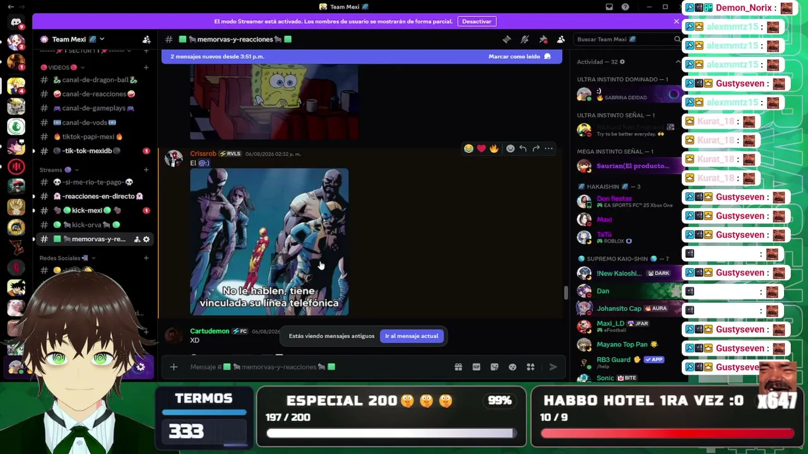Click the plus attachment button
This screenshot has height=454, width=808.
point(174,367)
